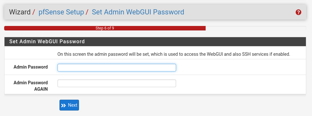This screenshot has width=312, height=116.
Task: Click the Wizard breadcrumb text
Action: click(x=20, y=12)
